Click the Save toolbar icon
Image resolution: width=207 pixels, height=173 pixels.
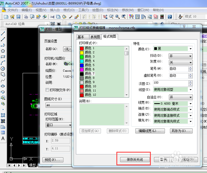click(x=18, y=17)
